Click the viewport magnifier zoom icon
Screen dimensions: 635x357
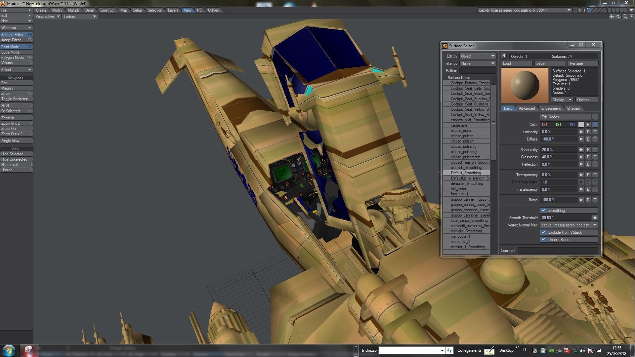(x=625, y=17)
